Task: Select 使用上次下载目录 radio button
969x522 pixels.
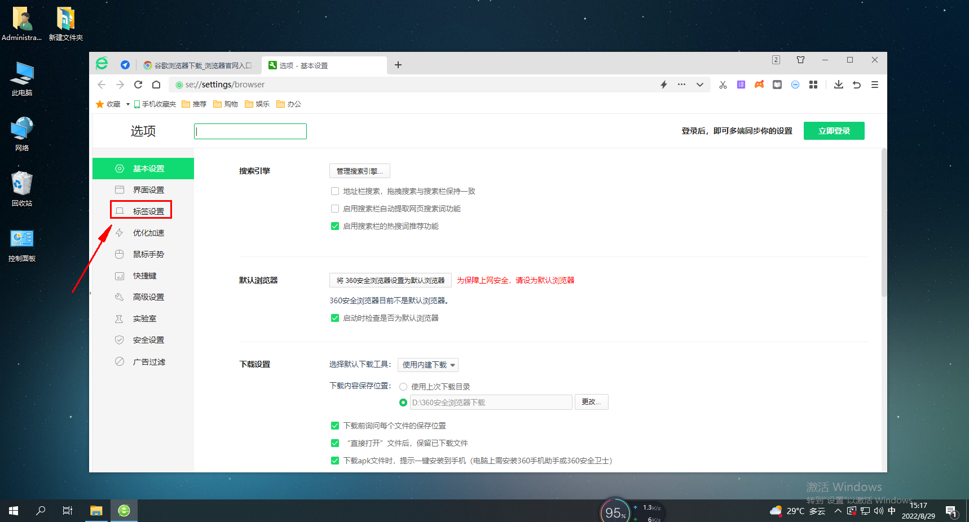Action: click(x=403, y=387)
